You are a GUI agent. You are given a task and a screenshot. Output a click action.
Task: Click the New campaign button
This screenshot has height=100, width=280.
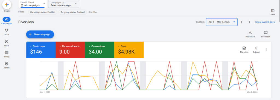[x=40, y=35]
